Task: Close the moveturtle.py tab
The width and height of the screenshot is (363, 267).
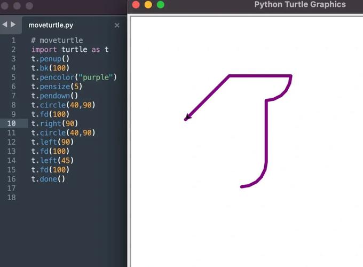Action: 117,25
